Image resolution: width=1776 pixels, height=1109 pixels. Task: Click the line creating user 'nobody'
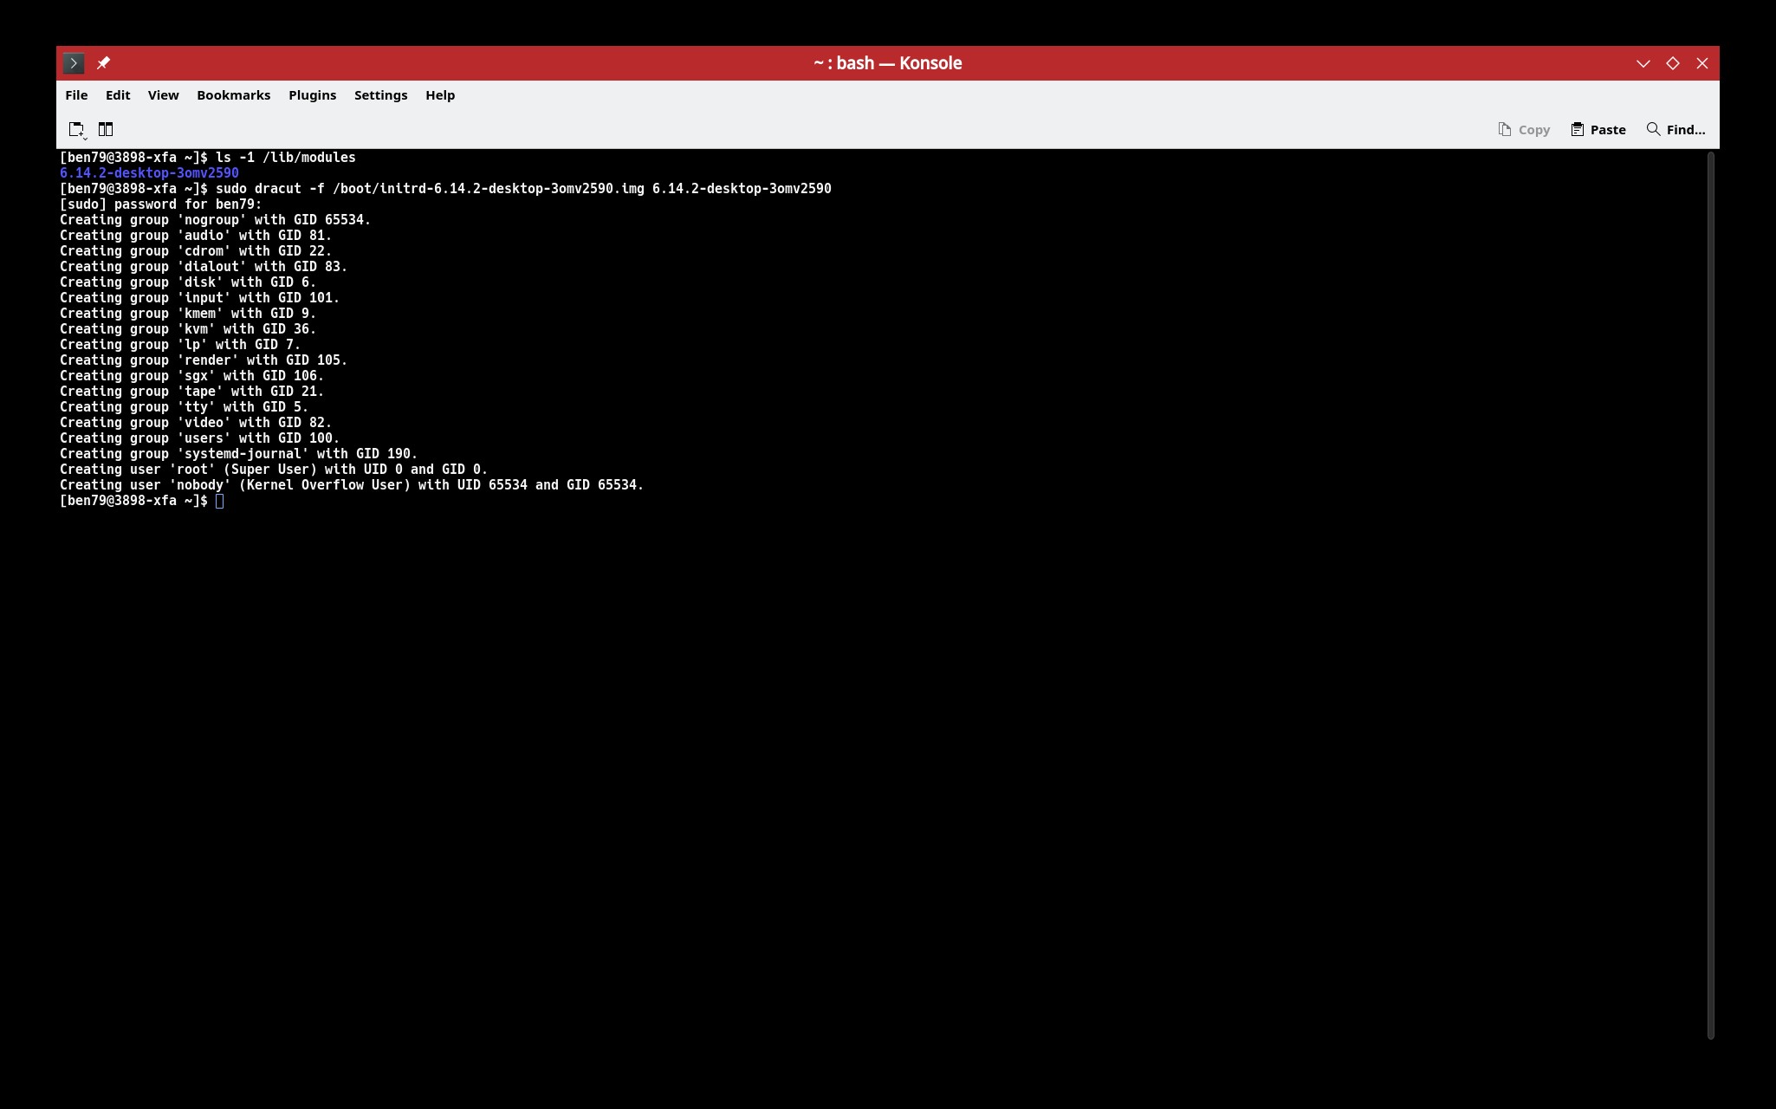coord(352,485)
